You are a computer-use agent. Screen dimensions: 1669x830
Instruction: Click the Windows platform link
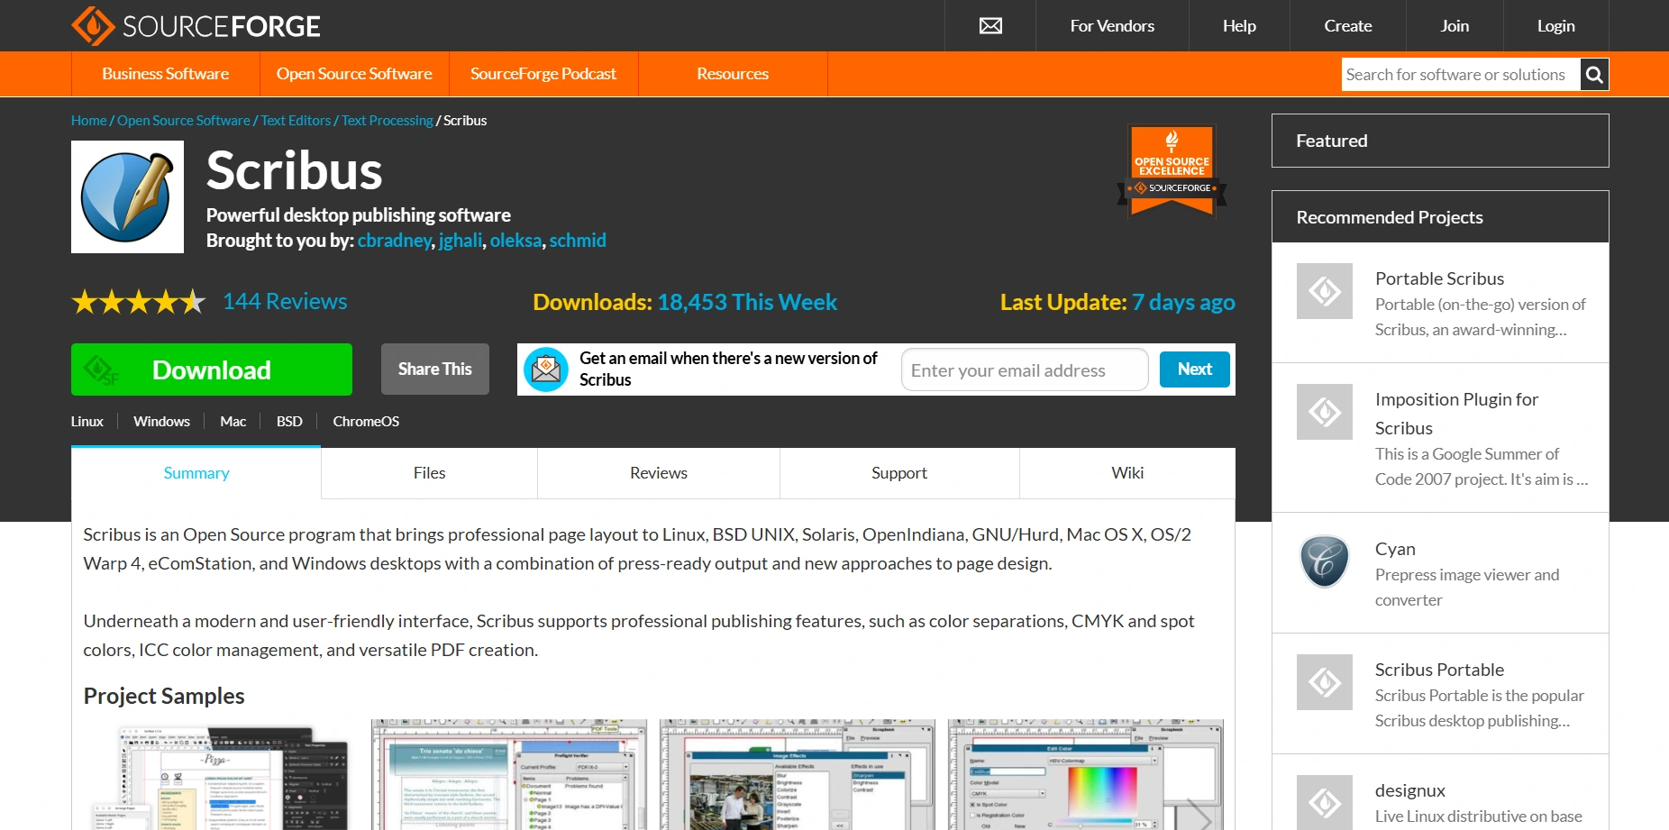(x=162, y=422)
